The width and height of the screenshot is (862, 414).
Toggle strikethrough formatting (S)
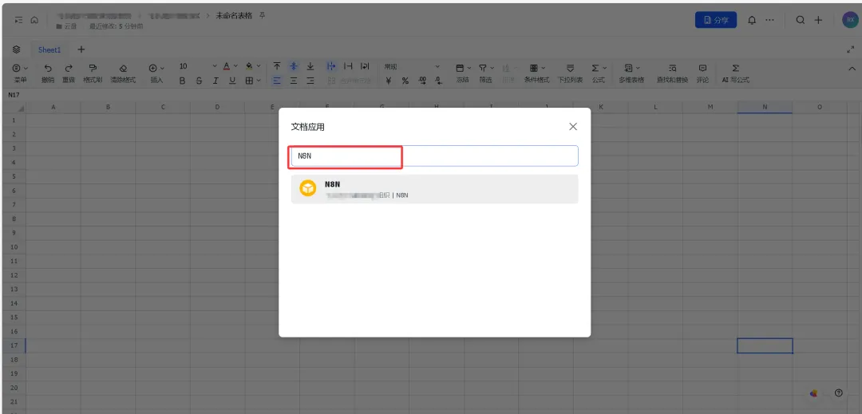click(199, 81)
